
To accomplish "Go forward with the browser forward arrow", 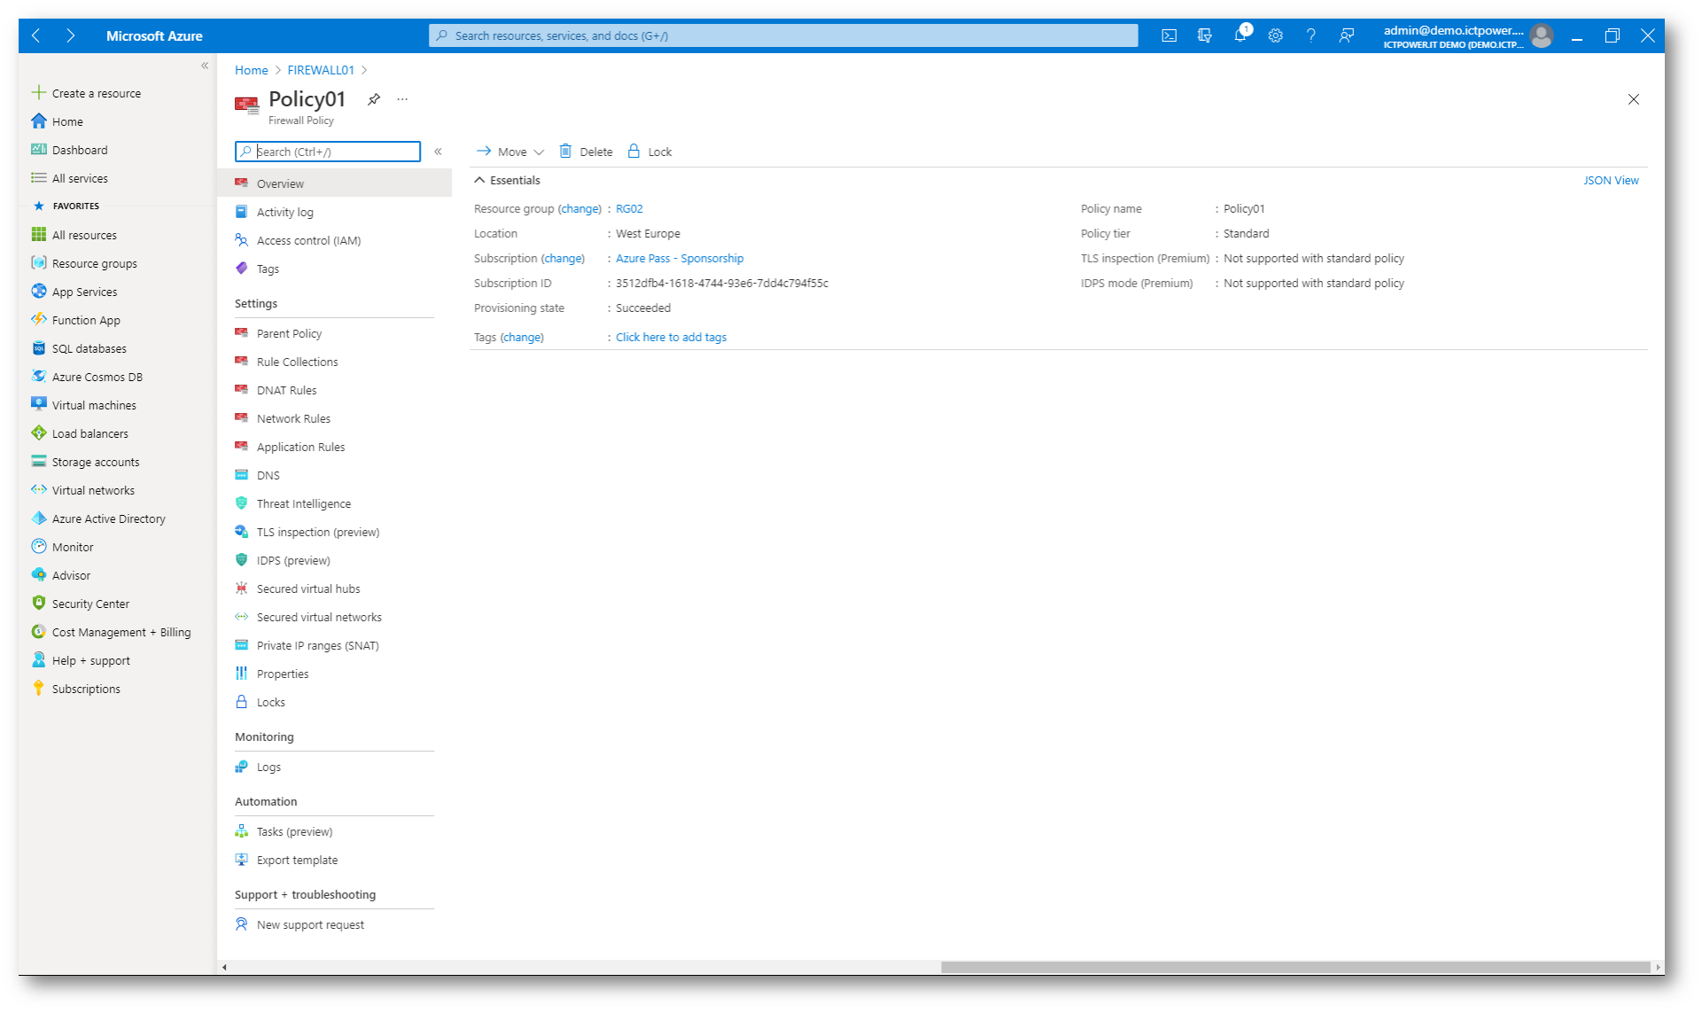I will (70, 35).
